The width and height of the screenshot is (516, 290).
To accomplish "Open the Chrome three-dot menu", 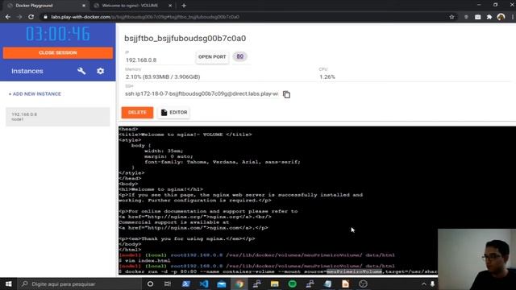I will tap(512, 17).
